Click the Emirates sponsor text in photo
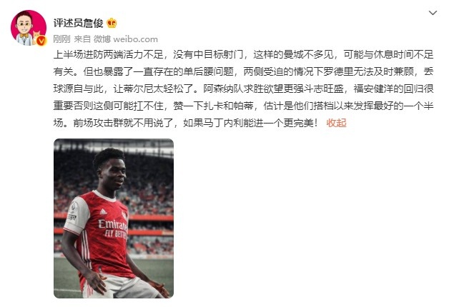Image resolution: width=449 pixels, height=307 pixels. point(113,224)
